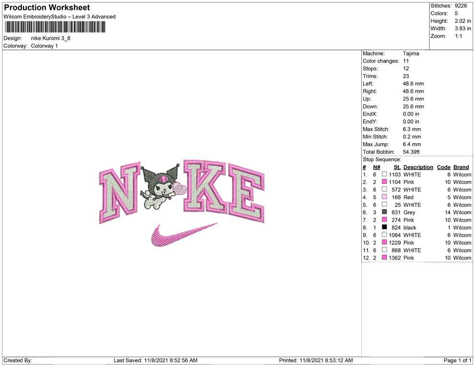Click the pink swatch for stop 2
This screenshot has width=475, height=365.
(384, 182)
